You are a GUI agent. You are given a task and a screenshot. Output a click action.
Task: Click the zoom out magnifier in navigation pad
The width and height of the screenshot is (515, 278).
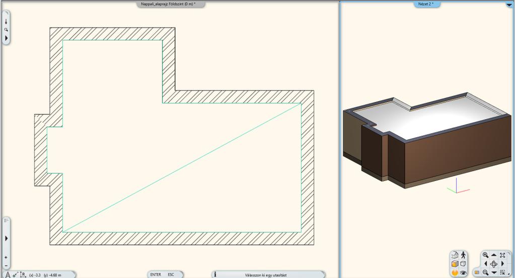485,272
